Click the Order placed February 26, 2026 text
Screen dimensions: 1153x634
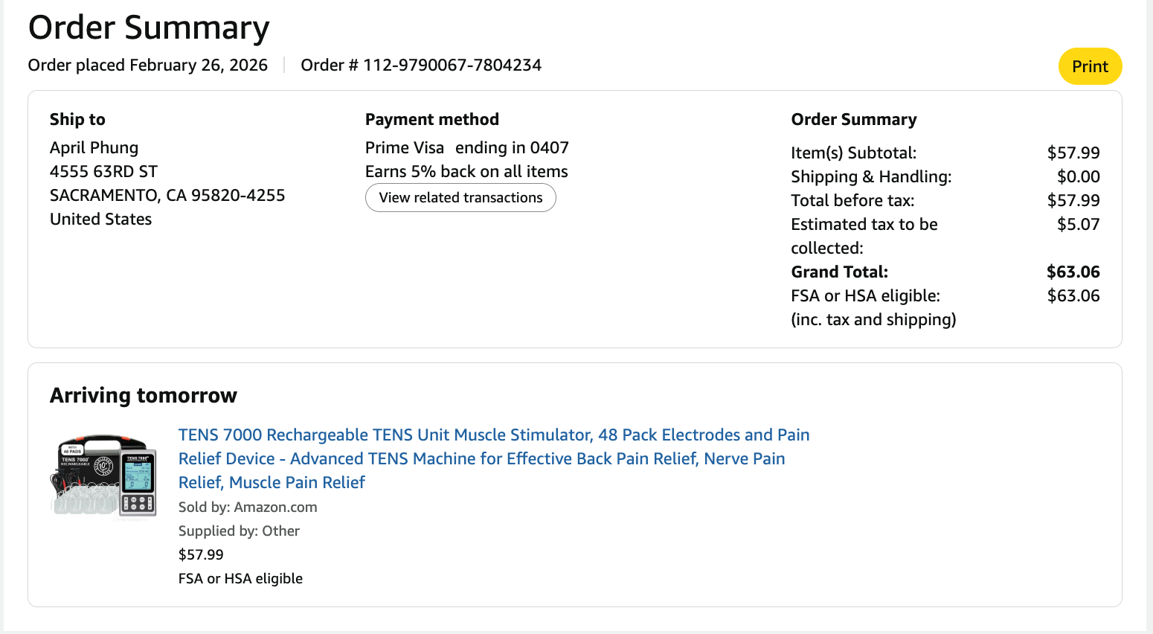pos(147,65)
